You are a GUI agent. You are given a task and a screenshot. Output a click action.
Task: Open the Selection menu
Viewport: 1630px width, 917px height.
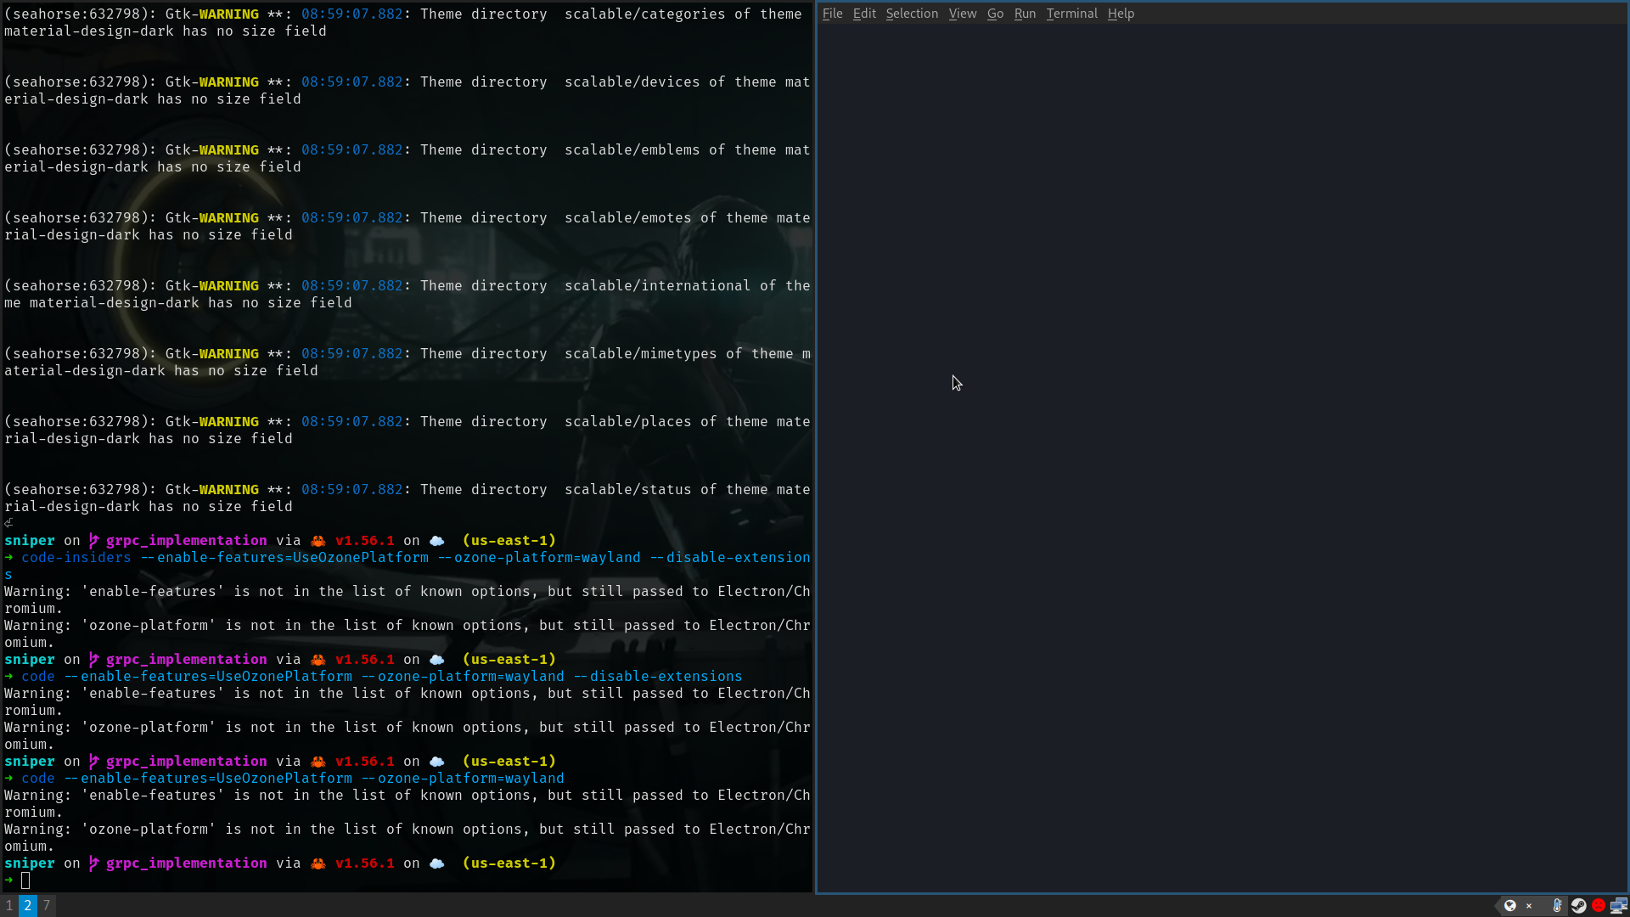[x=911, y=14]
